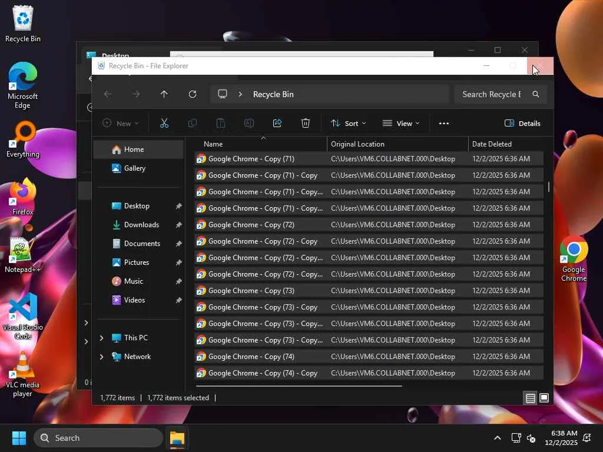Switch to details list view icon in status bar
This screenshot has width=603, height=452.
[x=531, y=398]
